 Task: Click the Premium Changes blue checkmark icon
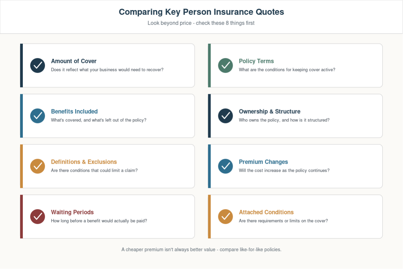point(225,166)
